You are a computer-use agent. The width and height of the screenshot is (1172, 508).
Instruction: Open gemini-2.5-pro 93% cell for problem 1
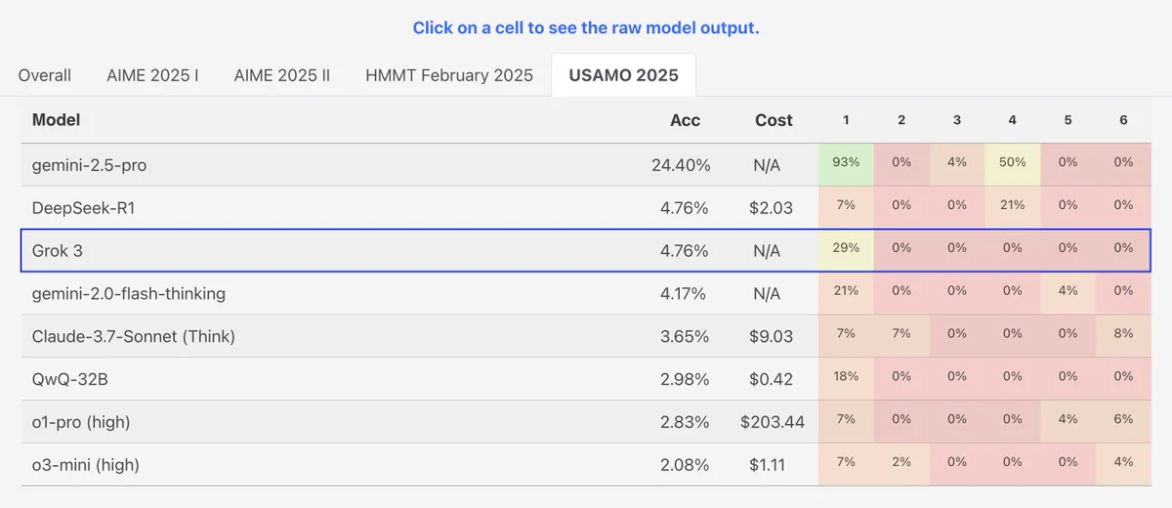846,164
